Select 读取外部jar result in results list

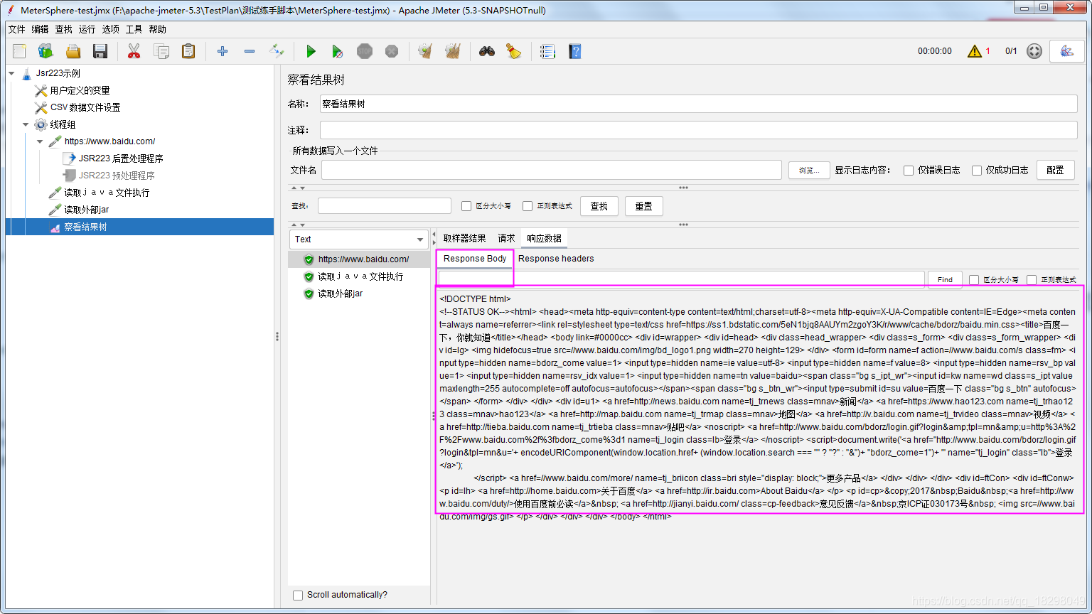(340, 293)
